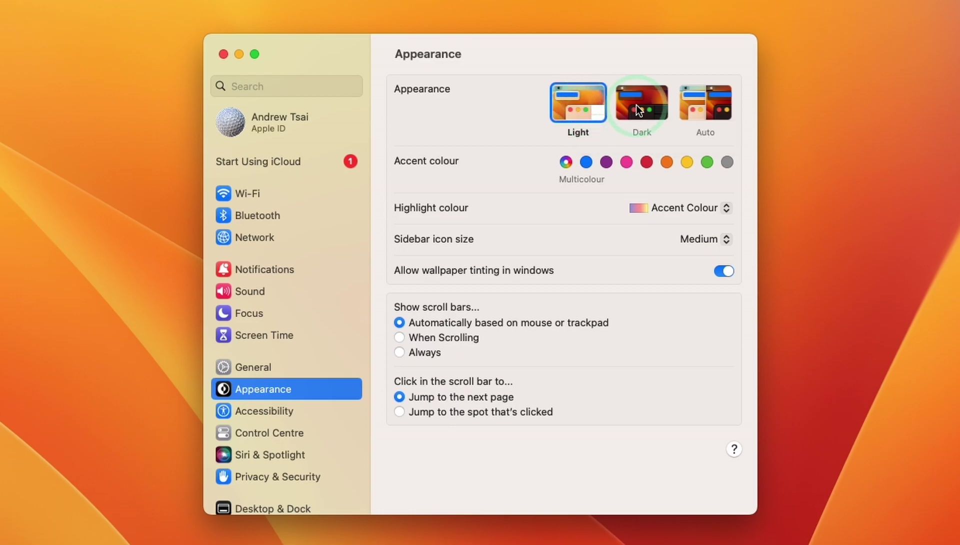The width and height of the screenshot is (960, 545).
Task: Open Start Using iCloud item
Action: [x=286, y=161]
